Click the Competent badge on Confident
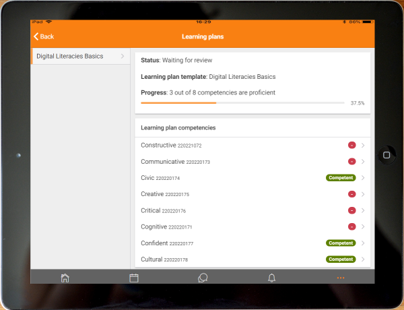 click(x=341, y=243)
